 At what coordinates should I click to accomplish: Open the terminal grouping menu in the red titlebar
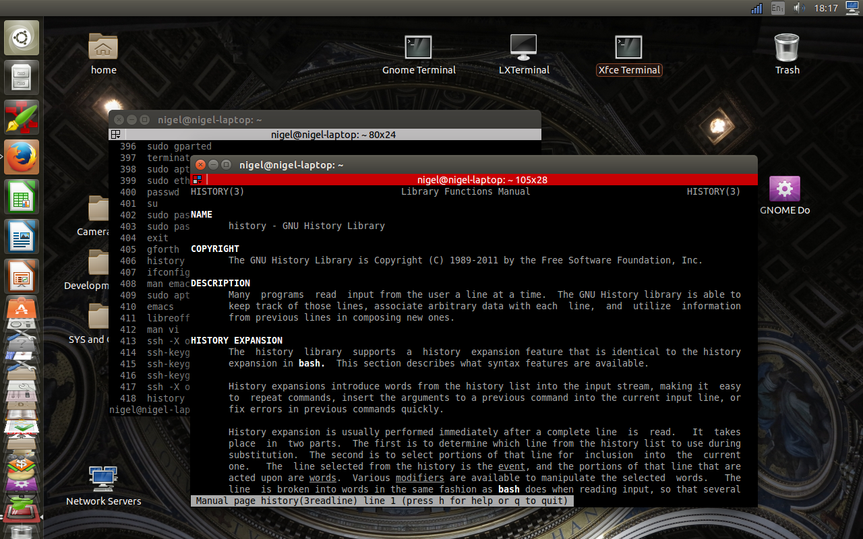(x=197, y=180)
